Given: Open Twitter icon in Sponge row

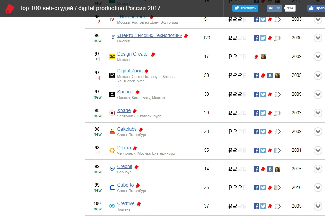Looking at the screenshot, I should tap(263, 94).
